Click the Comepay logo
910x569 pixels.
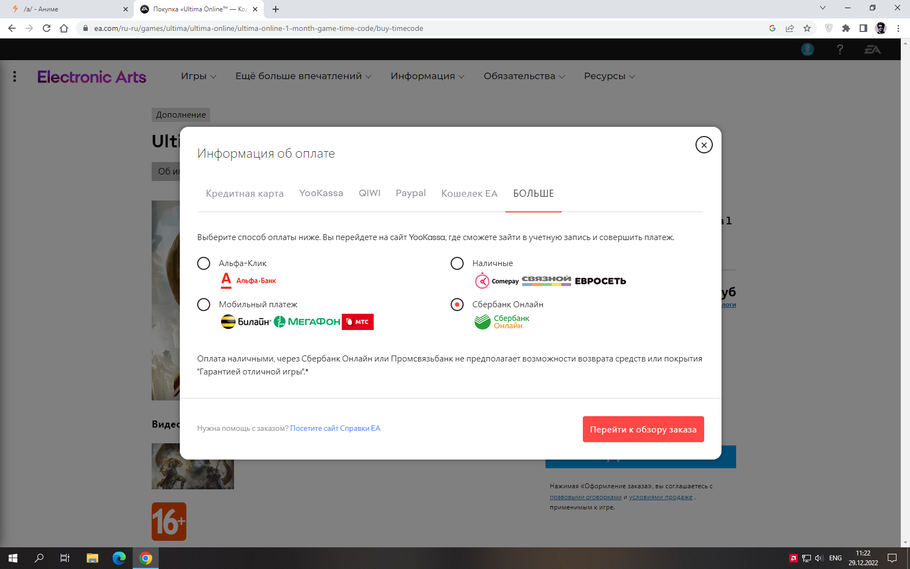pyautogui.click(x=497, y=281)
